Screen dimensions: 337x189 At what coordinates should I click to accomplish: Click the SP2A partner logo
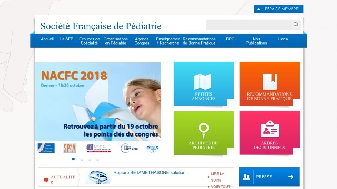(x=70, y=148)
